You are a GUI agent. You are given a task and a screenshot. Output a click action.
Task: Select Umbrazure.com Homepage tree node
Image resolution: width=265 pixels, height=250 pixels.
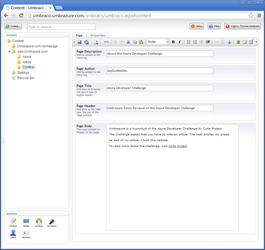[37, 46]
